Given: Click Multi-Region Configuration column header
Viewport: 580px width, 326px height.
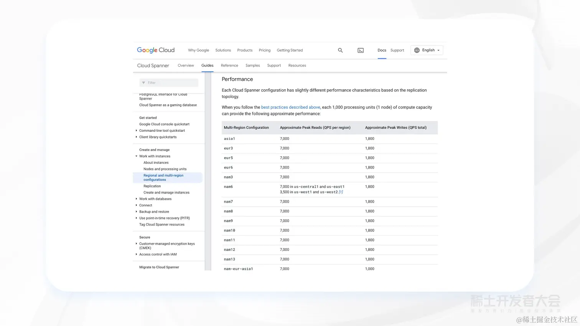Looking at the screenshot, I should tap(246, 128).
